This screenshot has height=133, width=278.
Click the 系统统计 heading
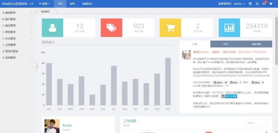(x=48, y=43)
